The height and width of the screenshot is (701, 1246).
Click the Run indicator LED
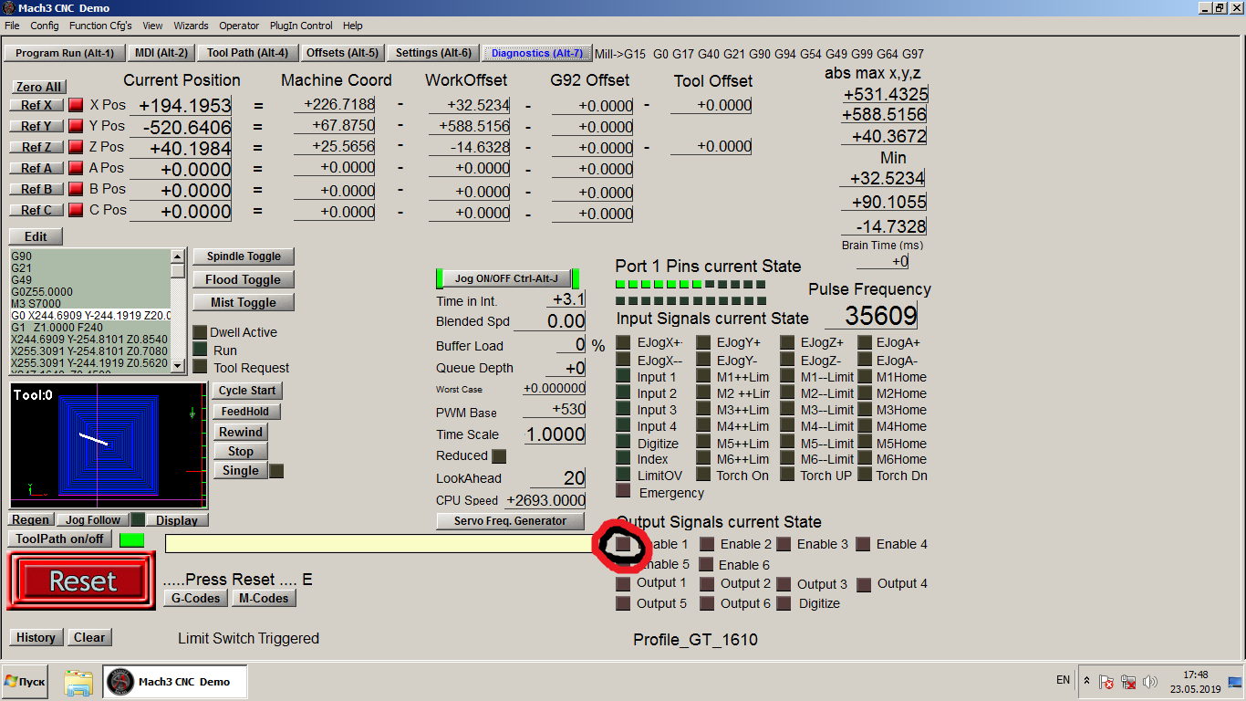[x=200, y=350]
